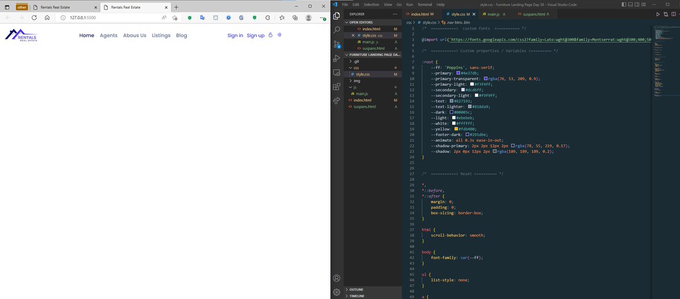Collapse the css folder in Explorer
680x299 pixels.
(374, 68)
